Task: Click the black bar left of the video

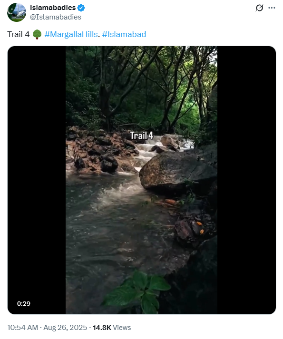Action: click(37, 180)
